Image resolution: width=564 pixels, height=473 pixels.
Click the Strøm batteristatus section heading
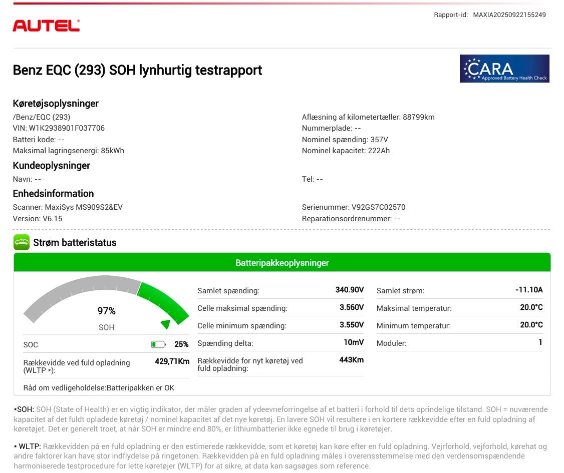tap(75, 243)
